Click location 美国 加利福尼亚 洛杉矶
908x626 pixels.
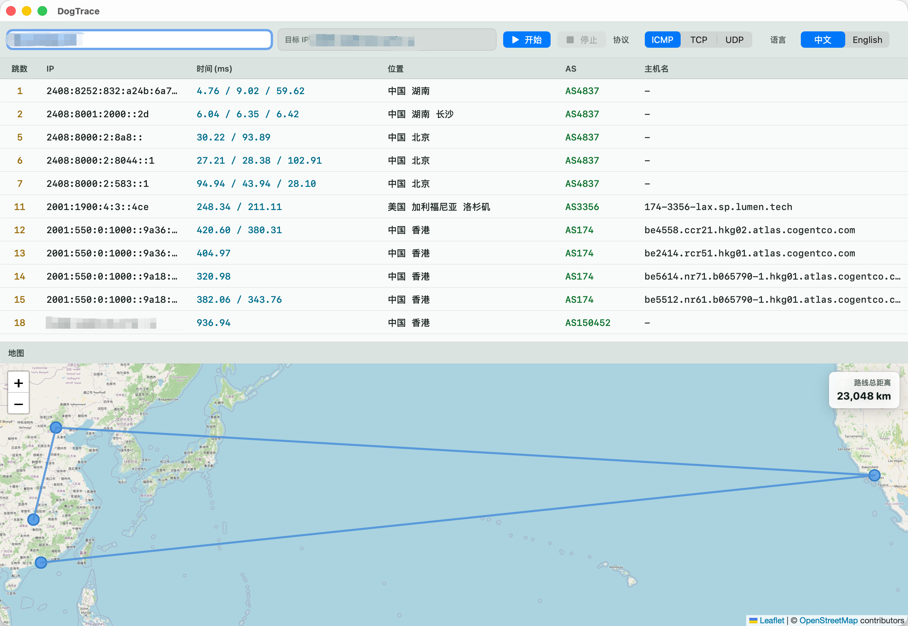(x=439, y=207)
